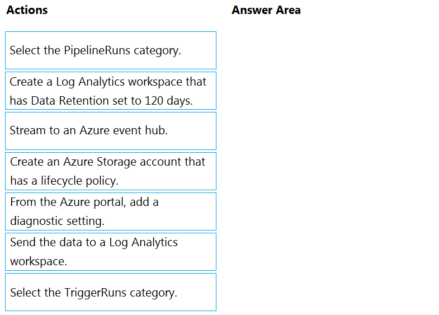Click the words 'Azure Storage' in the fourth action
The width and height of the screenshot is (439, 315).
point(100,162)
